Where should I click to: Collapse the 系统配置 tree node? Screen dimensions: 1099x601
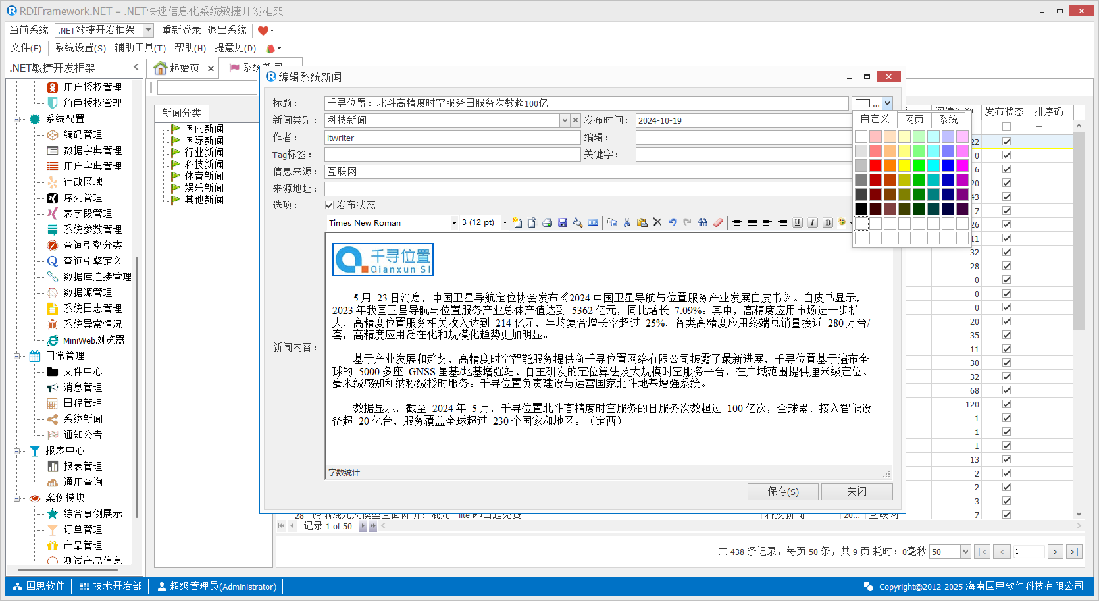point(16,119)
